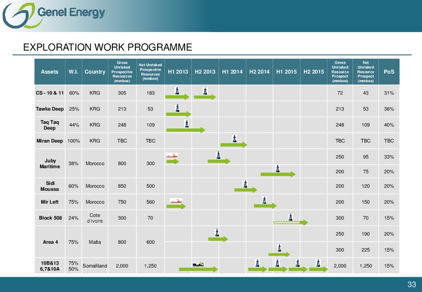
Task: Click the 'W.I.' column header
Action: pyautogui.click(x=73, y=72)
